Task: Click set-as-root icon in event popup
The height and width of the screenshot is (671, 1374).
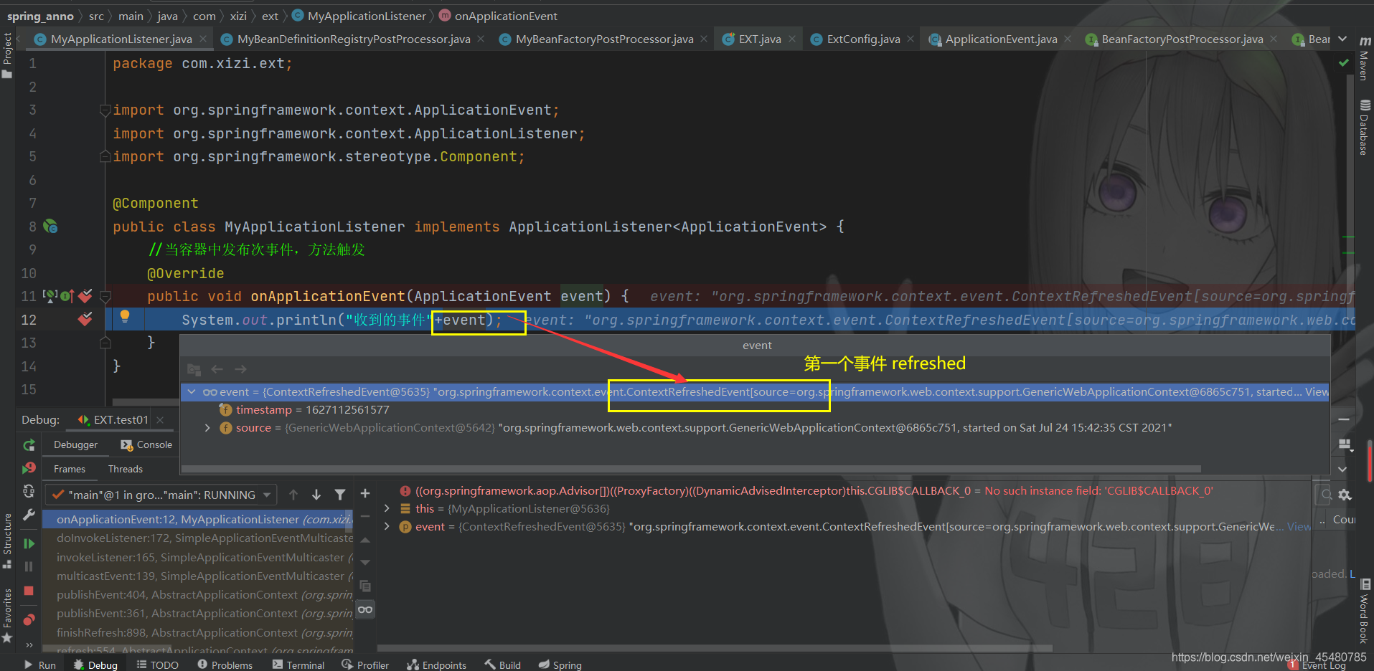Action: [x=194, y=369]
